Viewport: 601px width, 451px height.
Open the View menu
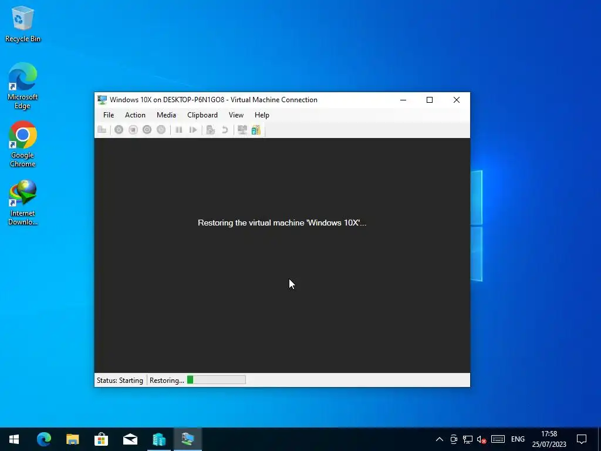(236, 115)
